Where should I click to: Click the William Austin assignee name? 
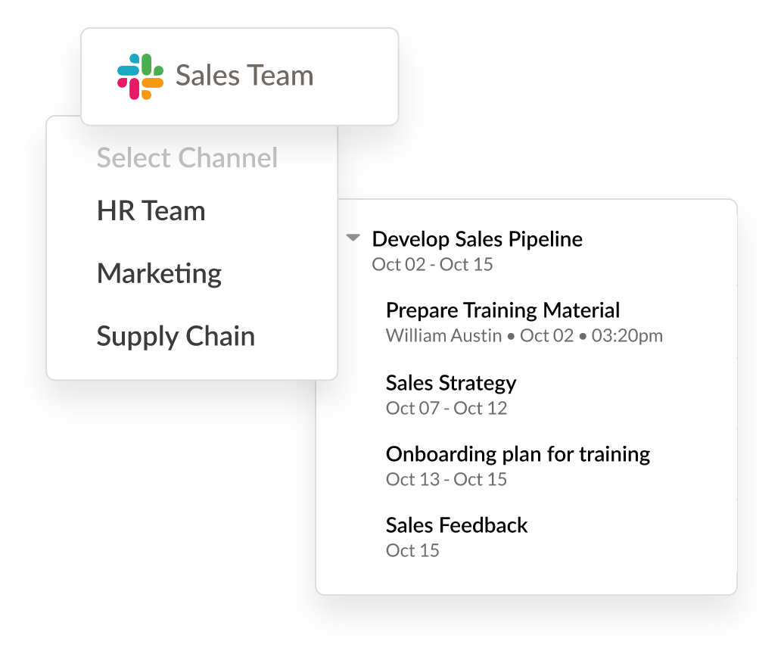coord(443,335)
